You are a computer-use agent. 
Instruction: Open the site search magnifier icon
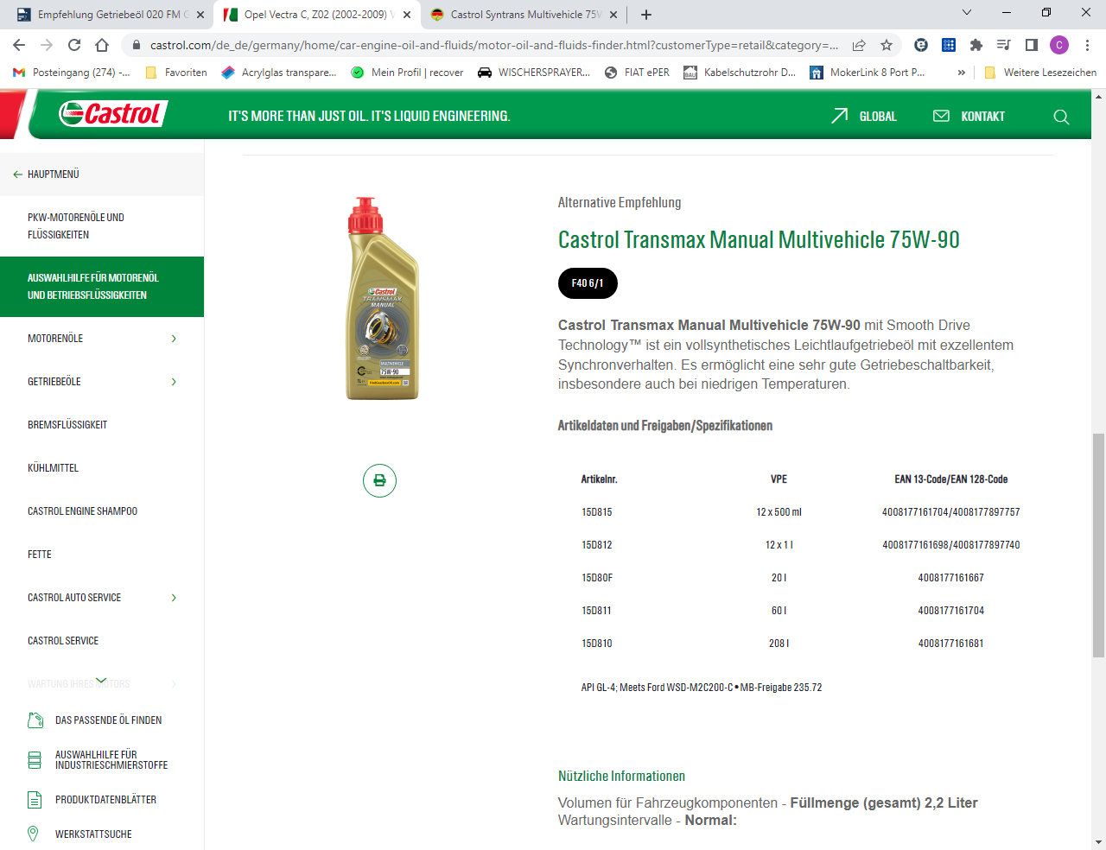tap(1061, 117)
